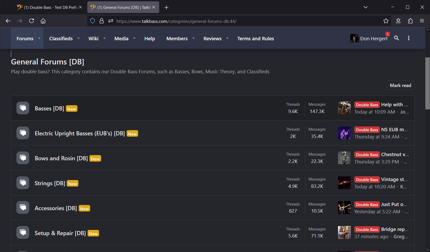This screenshot has height=252, width=430.
Task: Open the Members nav item
Action: point(177,38)
